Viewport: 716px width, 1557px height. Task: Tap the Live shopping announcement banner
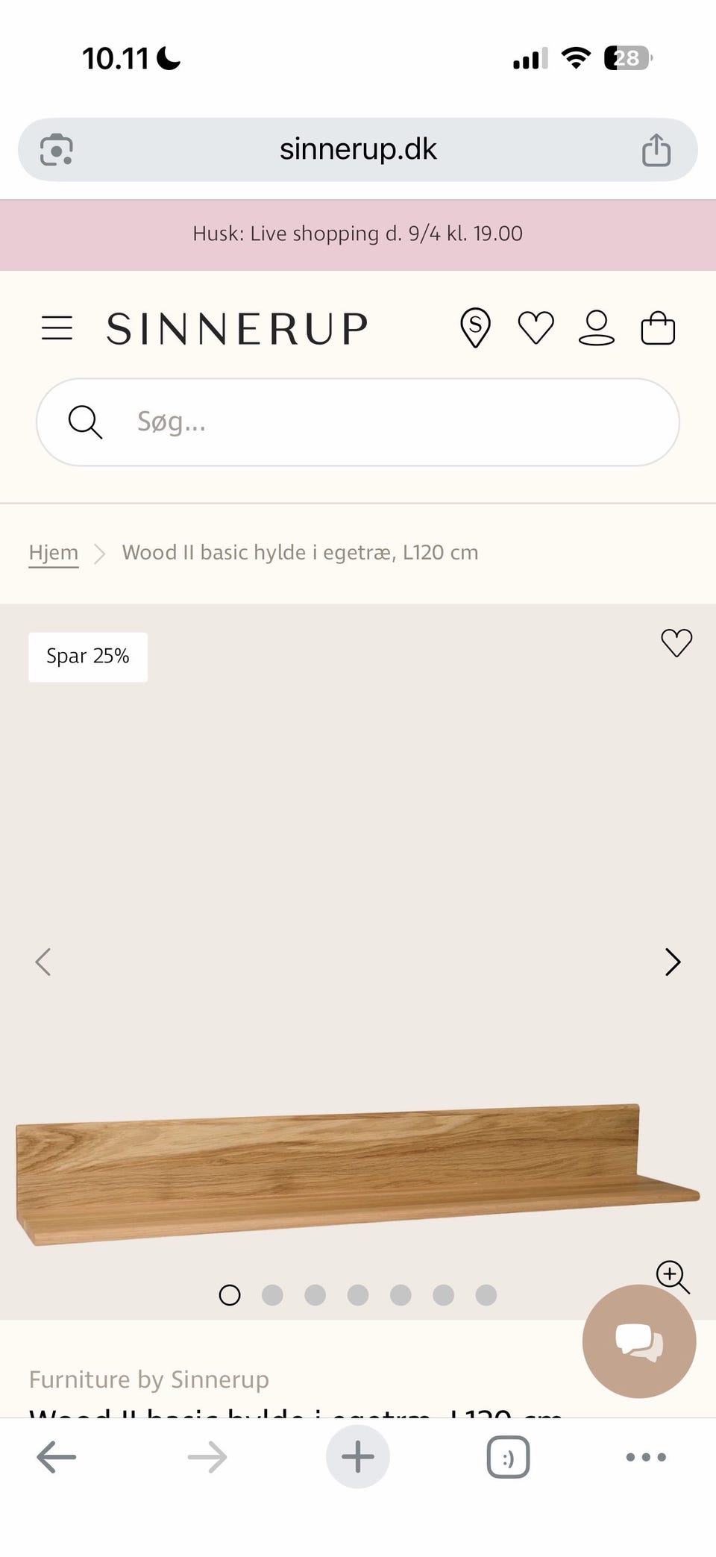coord(358,234)
